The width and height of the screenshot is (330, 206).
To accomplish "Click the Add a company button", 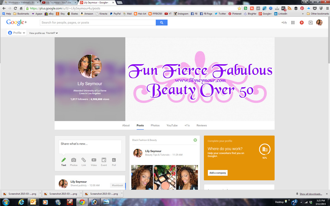I will 218,173.
